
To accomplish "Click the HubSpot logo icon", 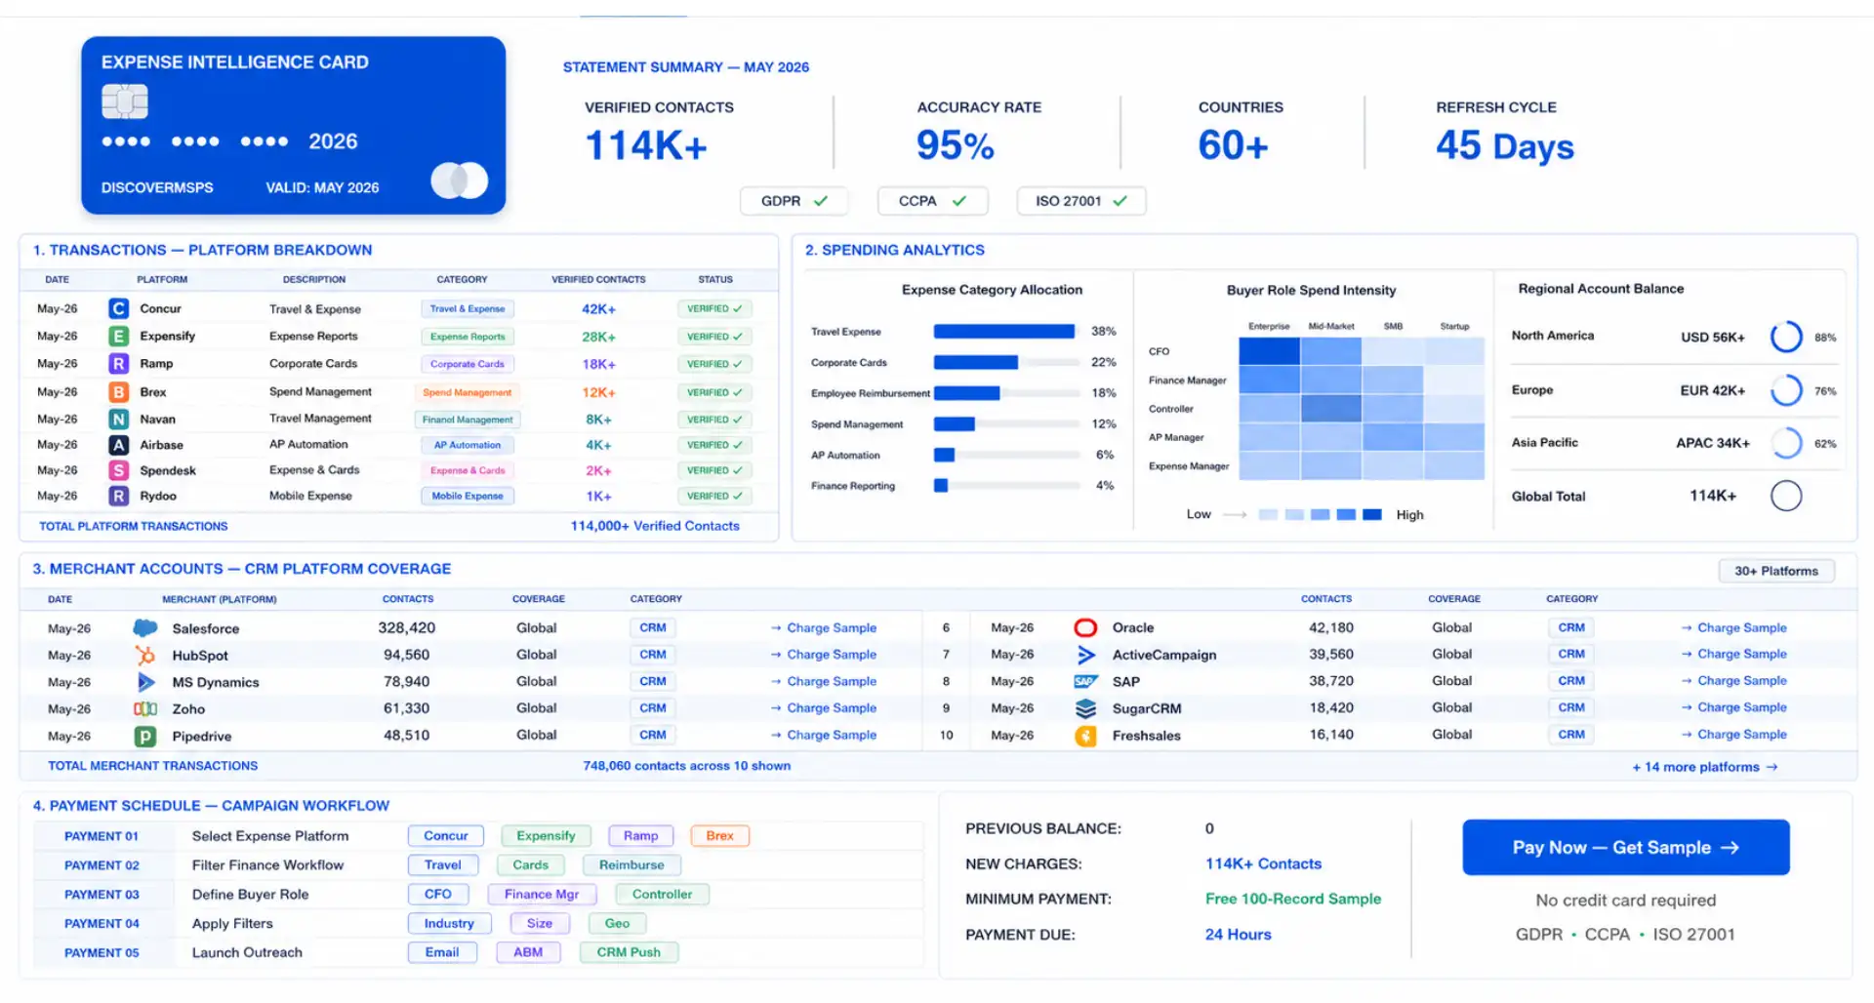I will click(145, 655).
